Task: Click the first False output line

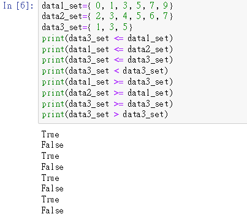Action: 53,145
